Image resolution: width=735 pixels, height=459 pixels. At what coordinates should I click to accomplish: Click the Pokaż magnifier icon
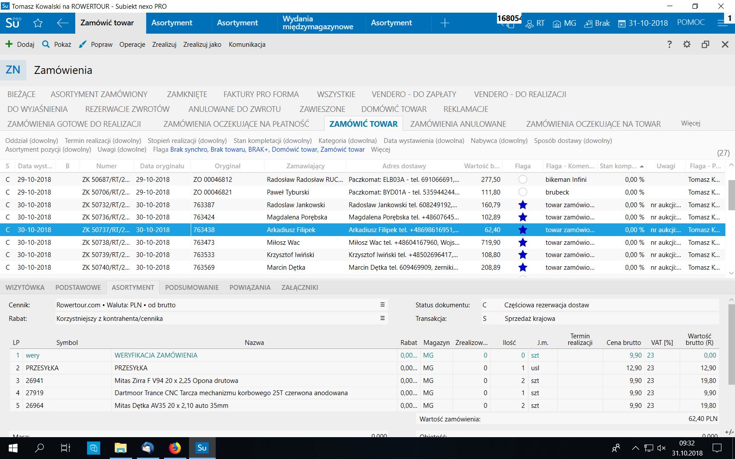(46, 44)
